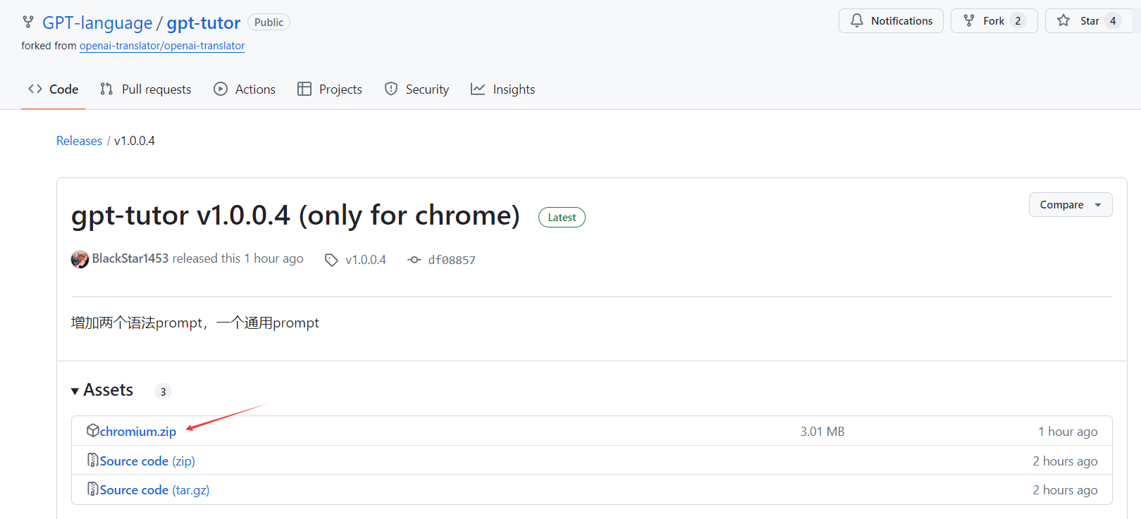Click the '1 hour ago' in chromium.zip row

1068,432
